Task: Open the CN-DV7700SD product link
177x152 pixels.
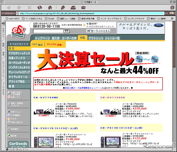Action: tap(113, 97)
